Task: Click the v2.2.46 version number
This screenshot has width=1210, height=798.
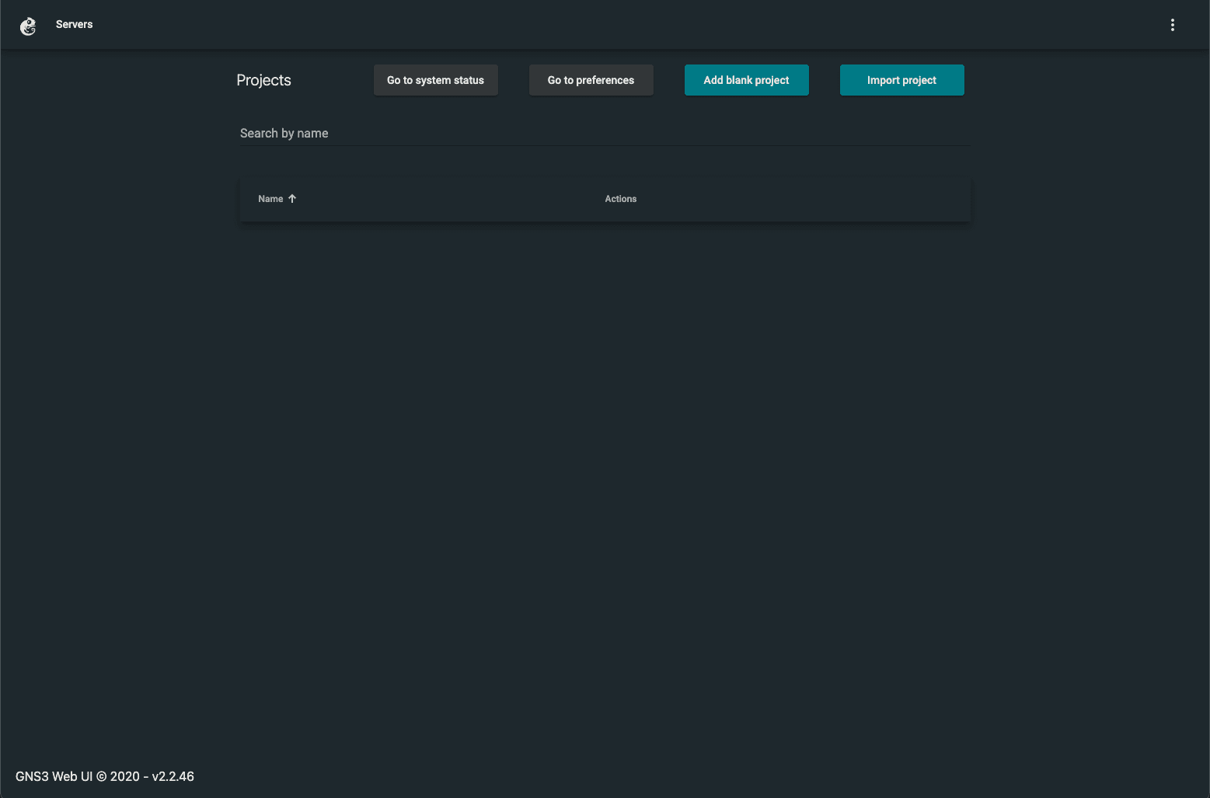Action: pyautogui.click(x=173, y=776)
